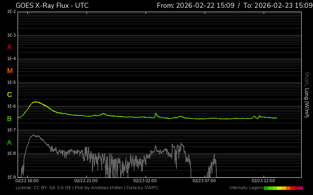Click the orange M flare class label
313x195 pixels.
click(x=10, y=71)
